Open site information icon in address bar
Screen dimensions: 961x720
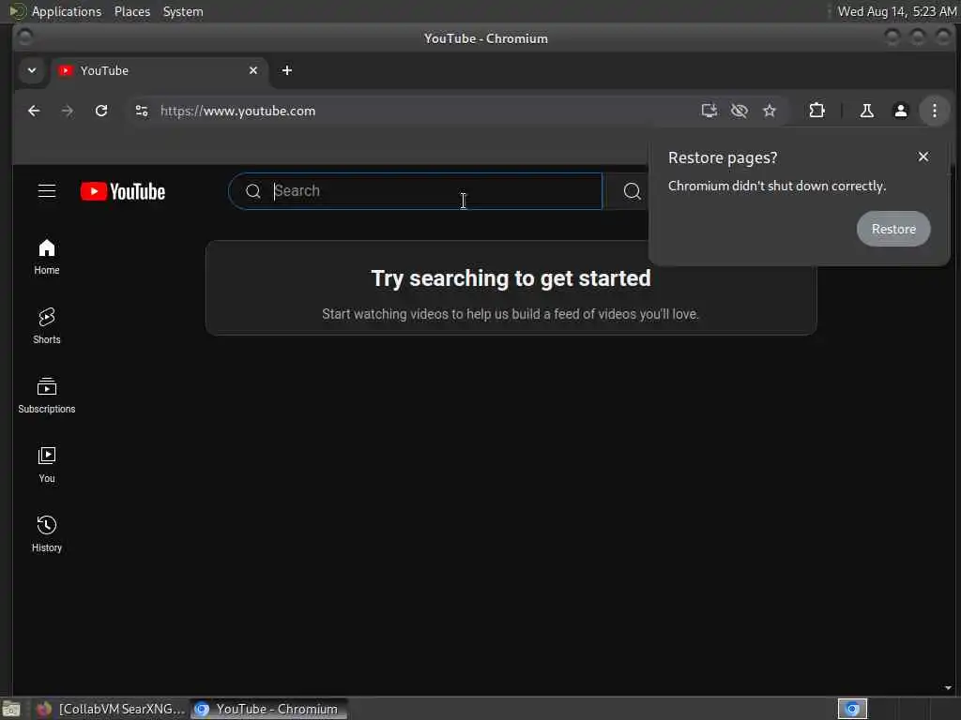tap(142, 111)
